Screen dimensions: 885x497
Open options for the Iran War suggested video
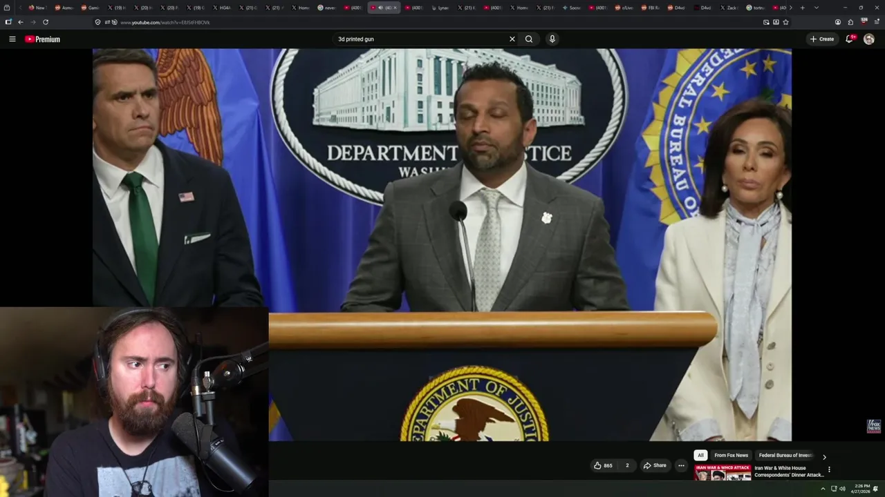click(x=829, y=470)
